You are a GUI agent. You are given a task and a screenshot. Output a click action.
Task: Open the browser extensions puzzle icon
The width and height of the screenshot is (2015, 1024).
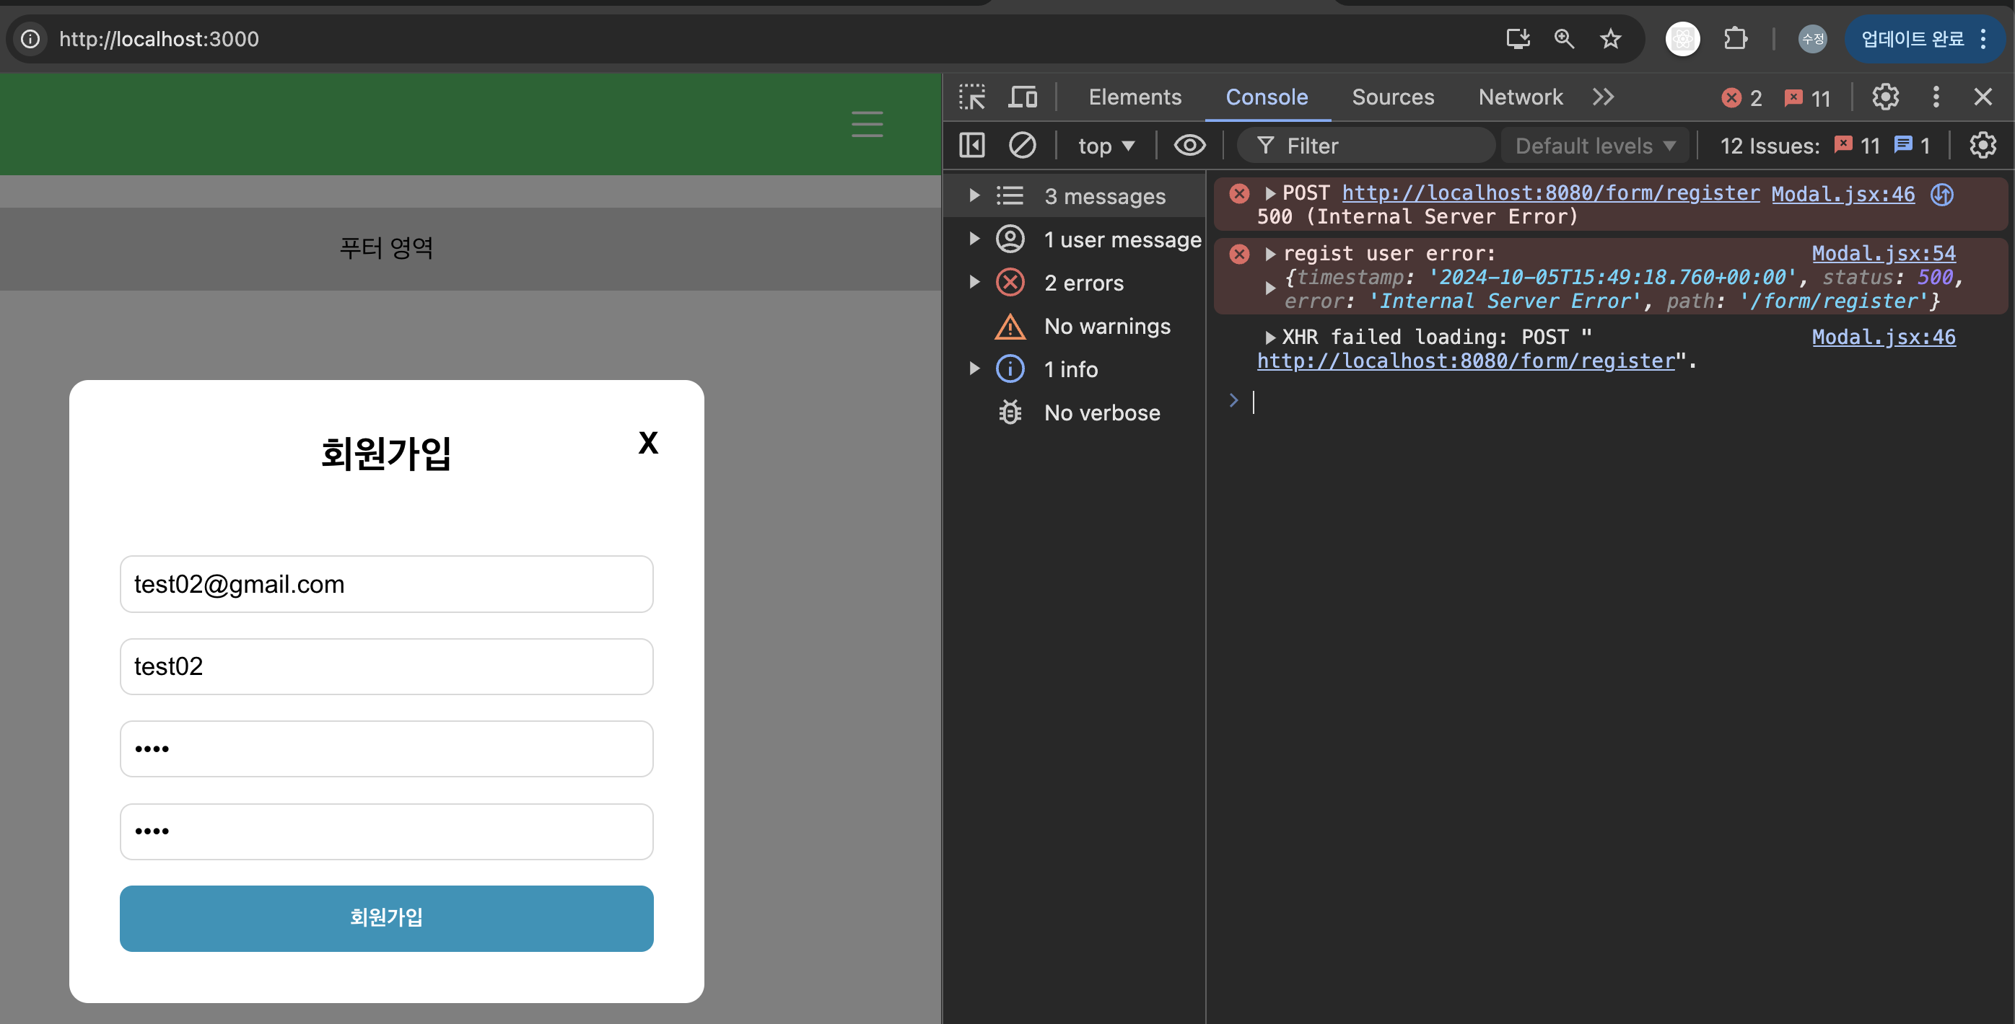click(x=1735, y=38)
